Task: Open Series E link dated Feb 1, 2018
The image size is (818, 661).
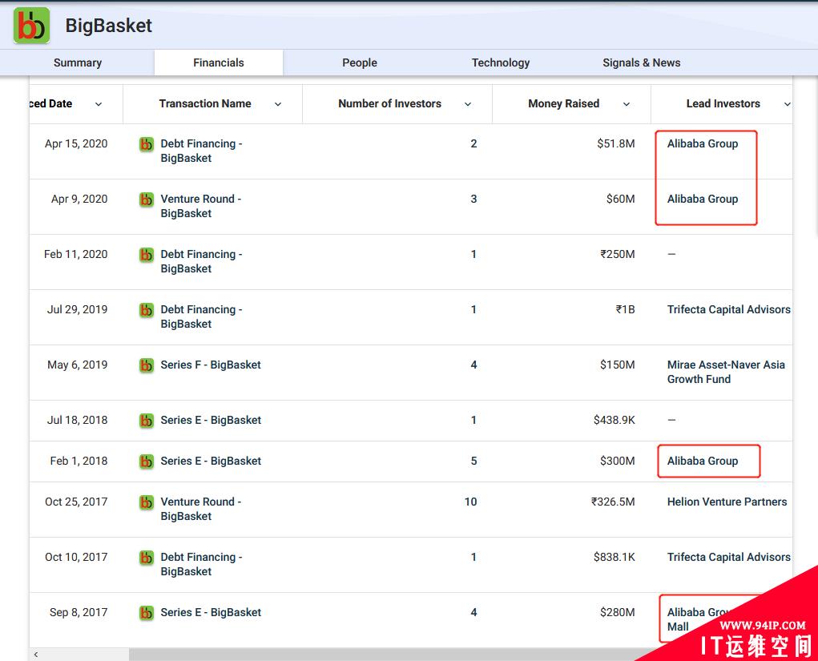Action: point(211,461)
